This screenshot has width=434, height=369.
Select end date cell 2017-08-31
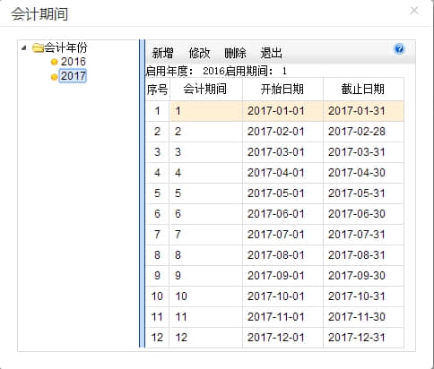363,255
